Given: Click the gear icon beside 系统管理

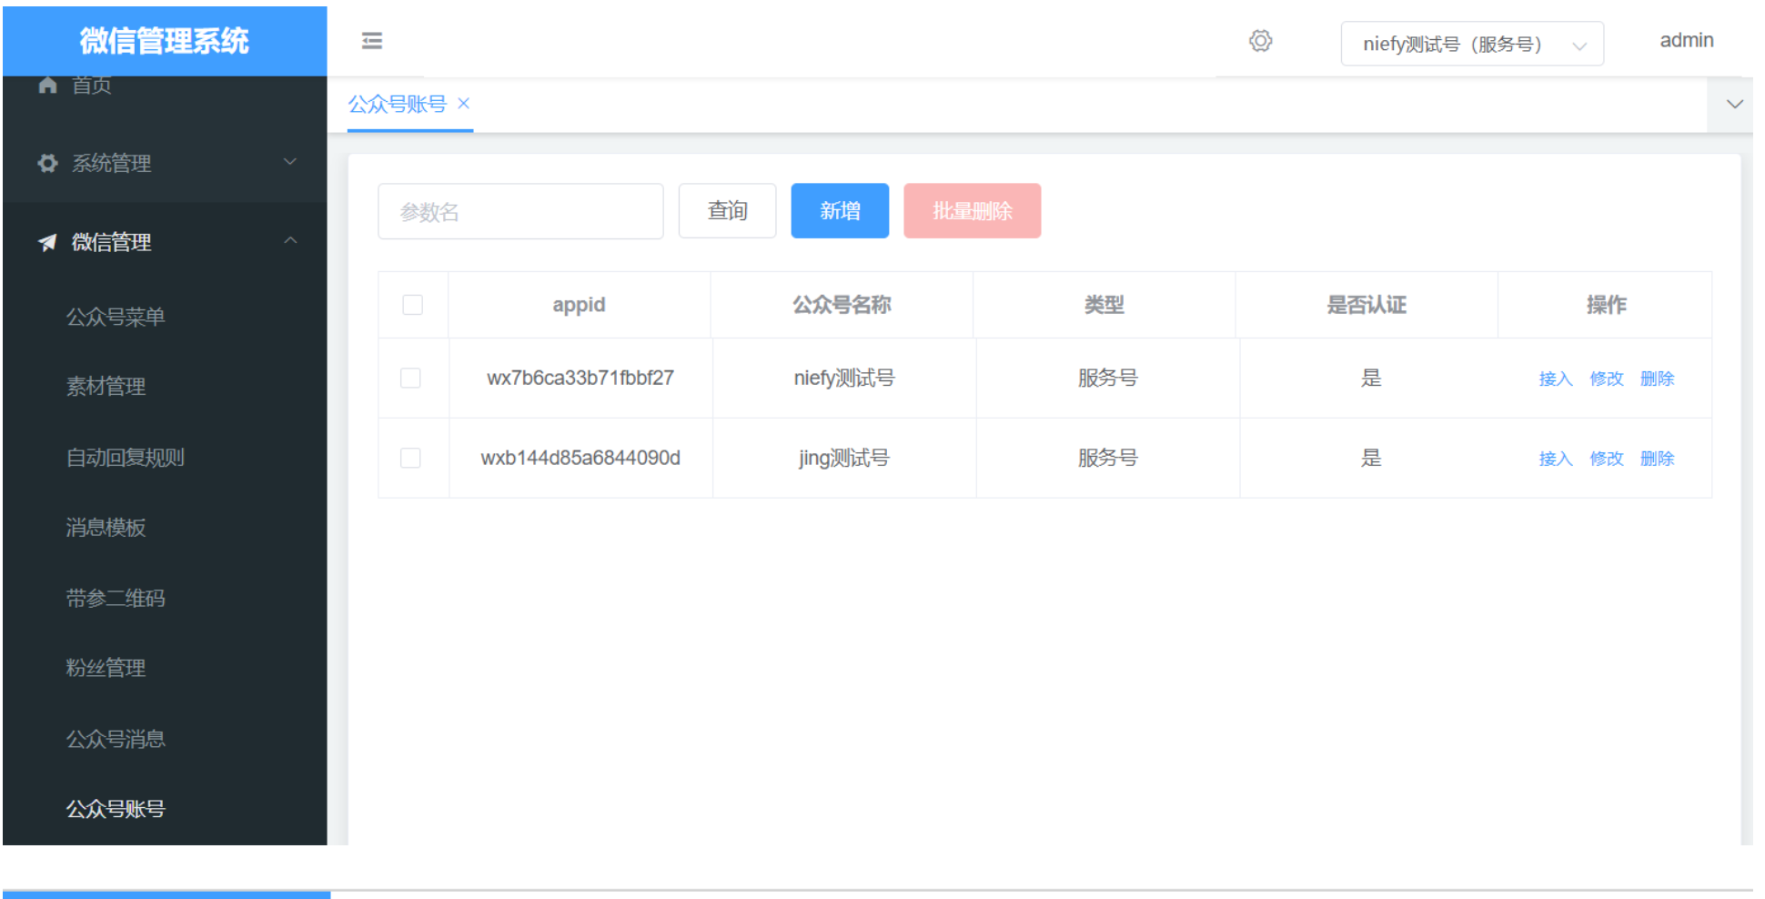Looking at the screenshot, I should (47, 163).
